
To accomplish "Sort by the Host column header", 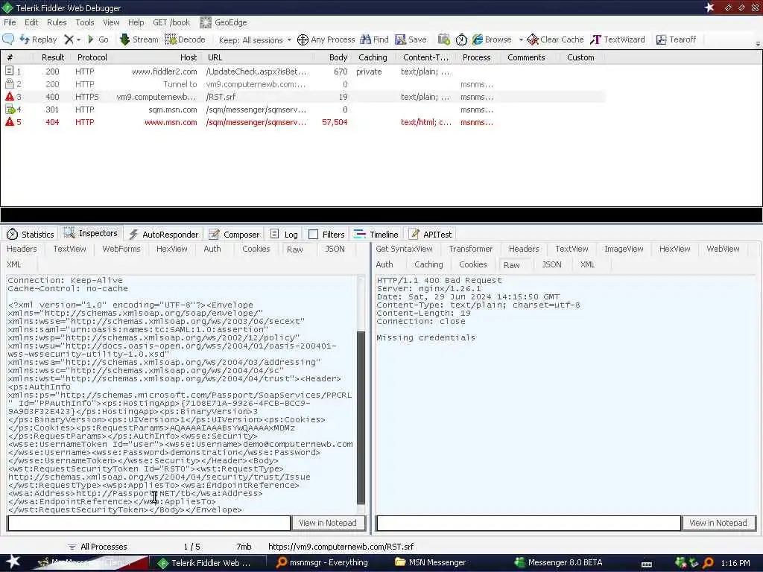I will 189,57.
